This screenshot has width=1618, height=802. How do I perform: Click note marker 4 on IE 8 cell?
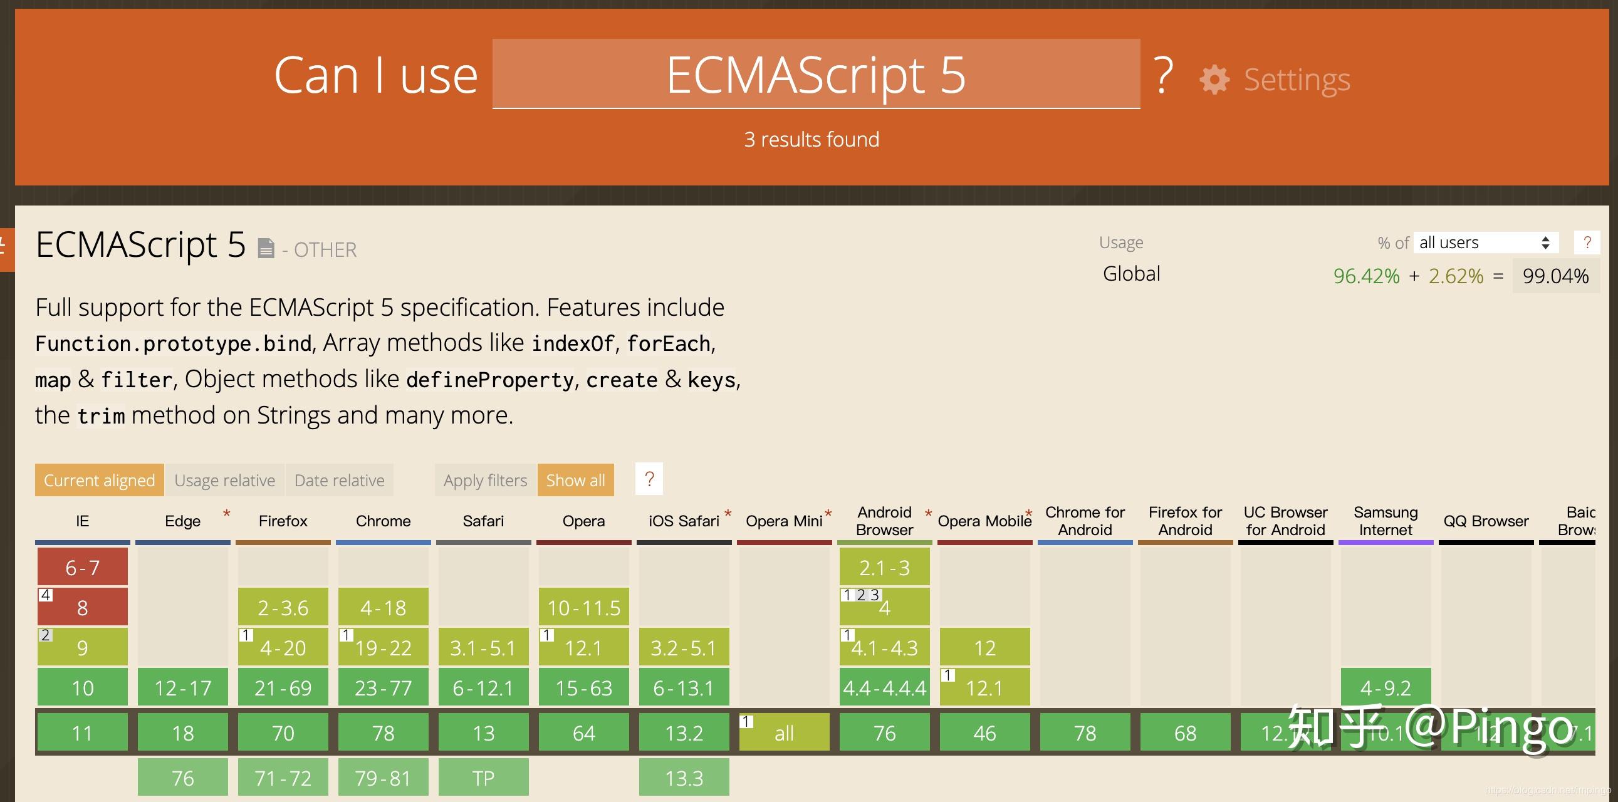pos(46,595)
